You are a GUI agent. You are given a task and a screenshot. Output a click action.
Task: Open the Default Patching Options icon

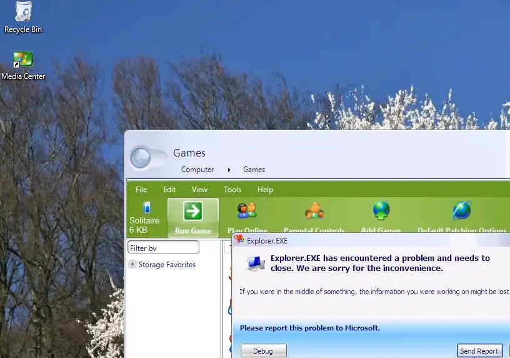(x=461, y=210)
